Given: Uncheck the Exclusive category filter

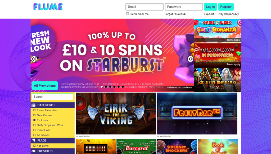Looking at the screenshot, I should click(34, 120).
